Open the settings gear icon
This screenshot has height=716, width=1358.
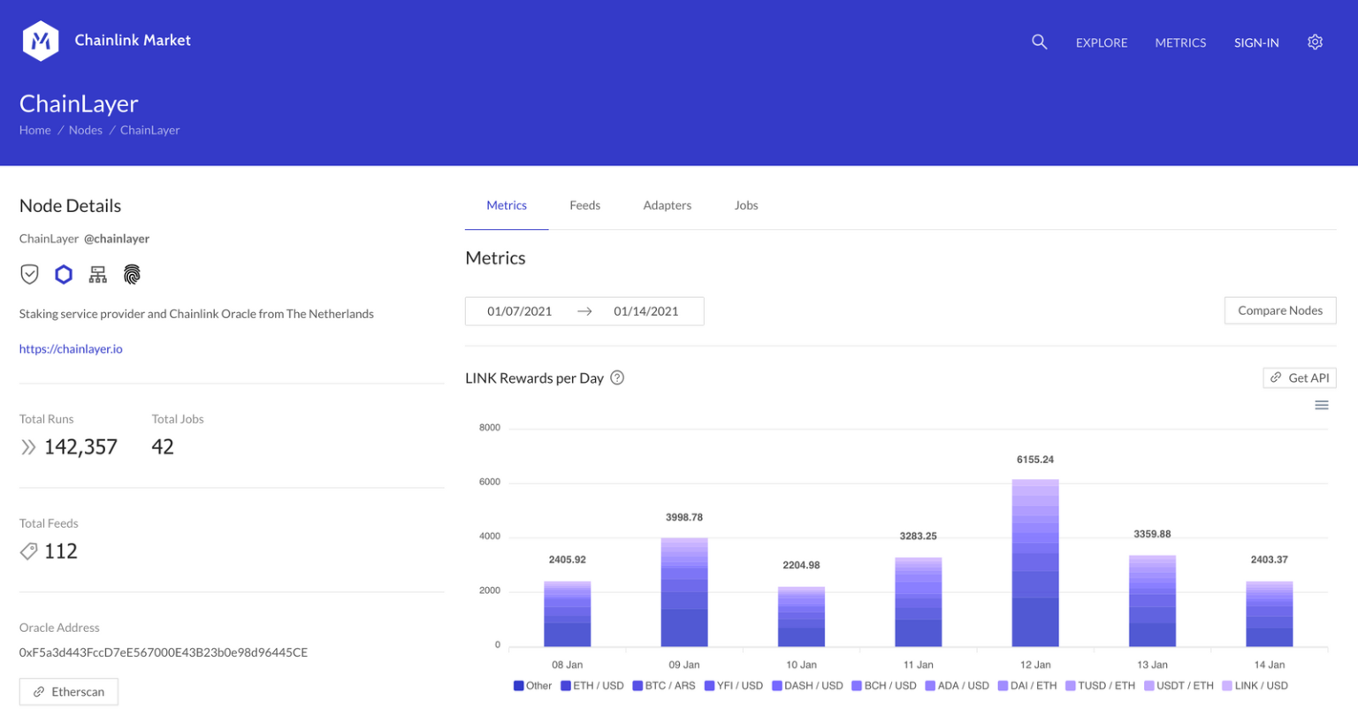point(1315,42)
